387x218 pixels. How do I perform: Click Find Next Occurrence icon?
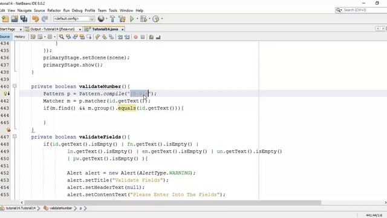click(75, 37)
